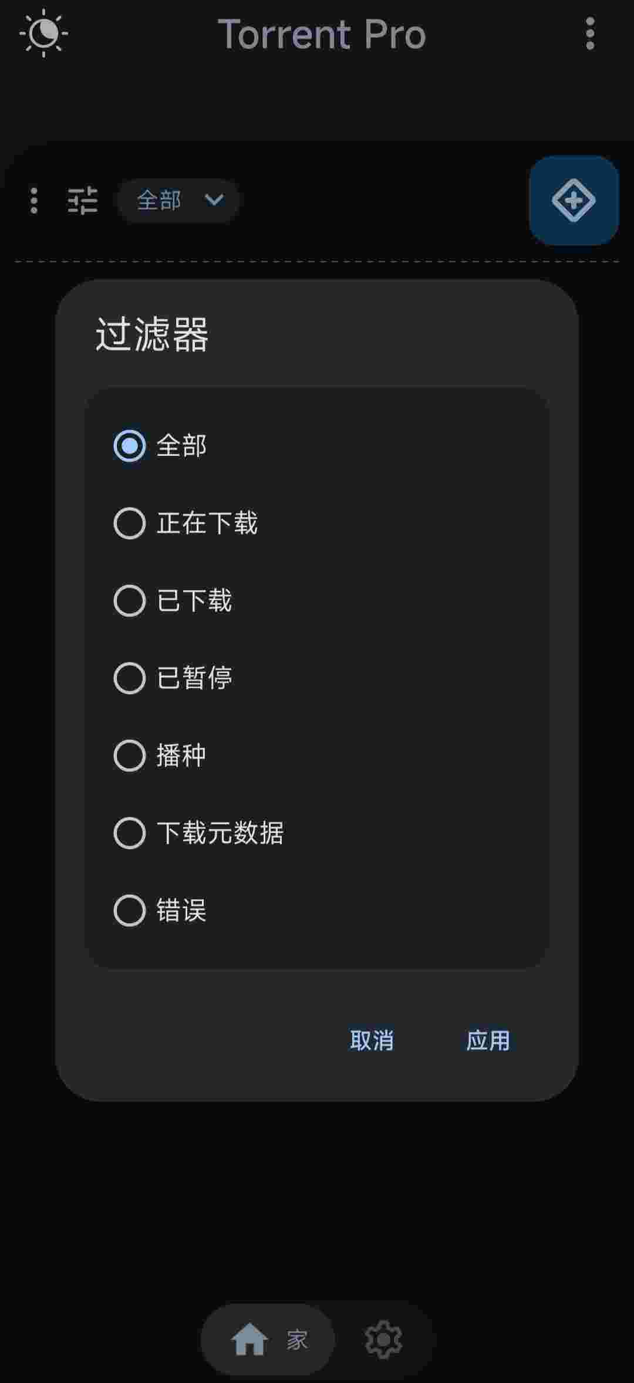
Task: Apply the filter with 应用 button
Action: 488,1040
